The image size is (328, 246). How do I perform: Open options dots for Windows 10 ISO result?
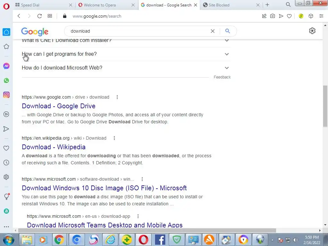[x=142, y=179]
